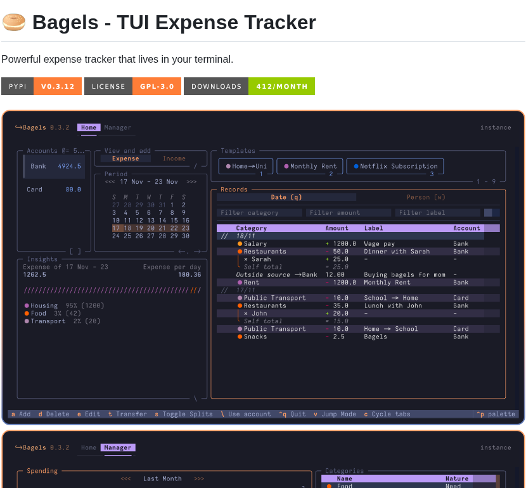Click the striped expense breakdown bar in Insights

click(112, 290)
